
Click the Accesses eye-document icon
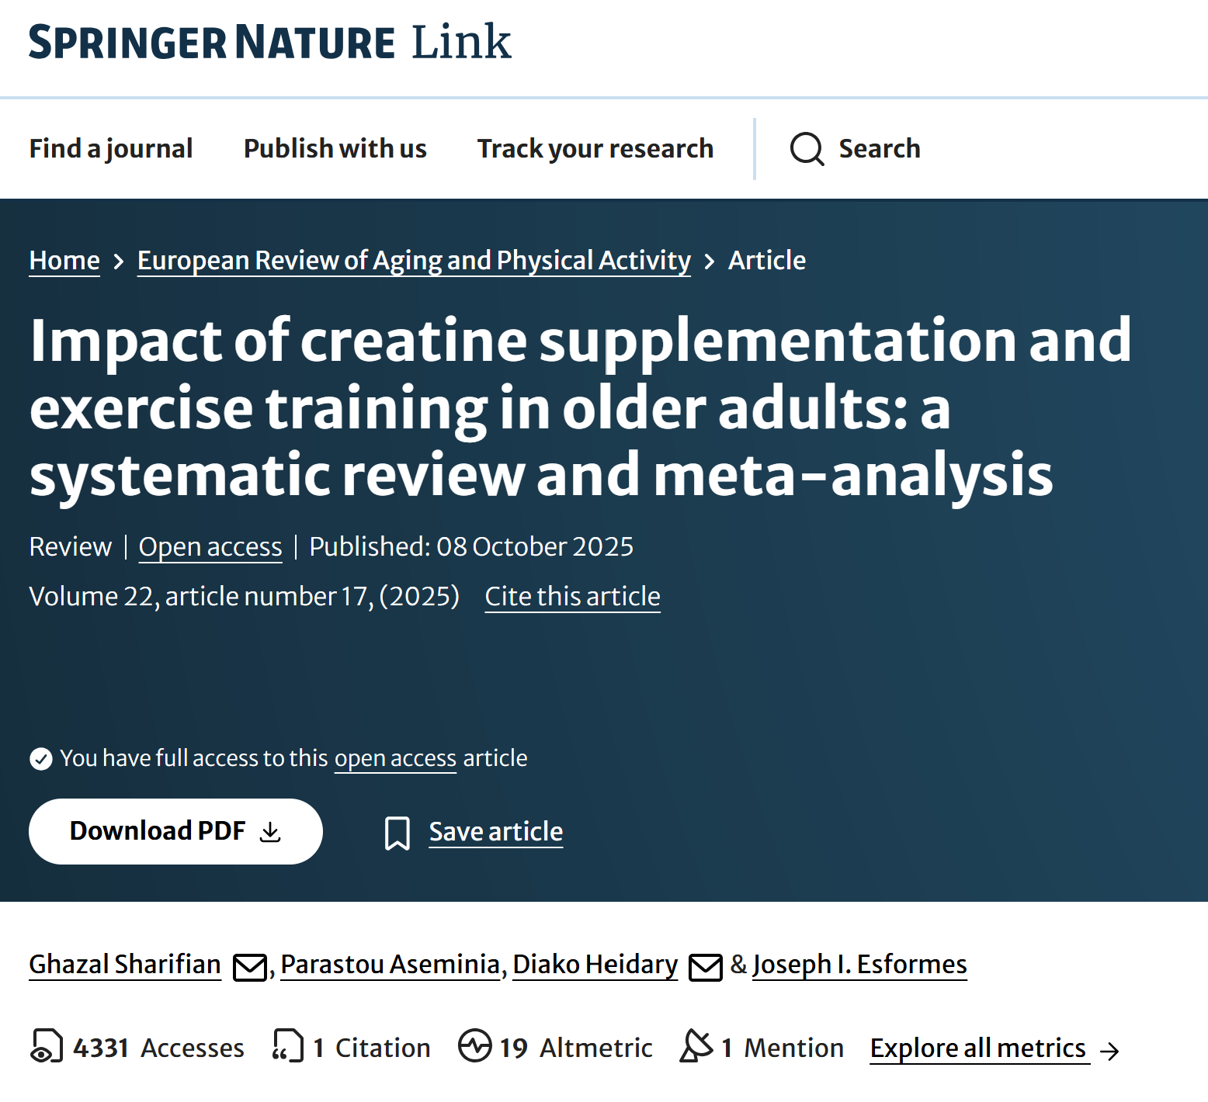[x=47, y=1046]
